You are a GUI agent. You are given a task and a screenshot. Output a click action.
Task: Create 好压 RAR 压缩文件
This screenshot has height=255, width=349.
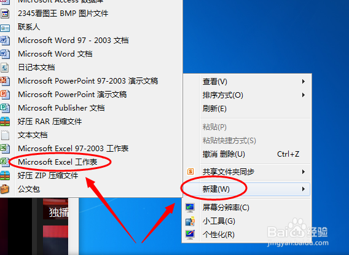(x=50, y=122)
